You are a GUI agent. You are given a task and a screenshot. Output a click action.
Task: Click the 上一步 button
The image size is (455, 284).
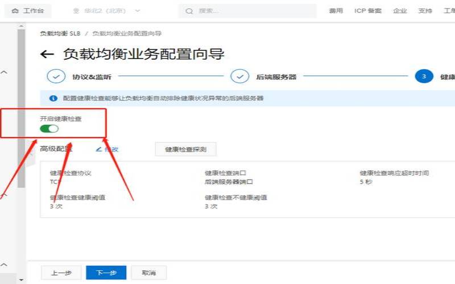(x=61, y=273)
